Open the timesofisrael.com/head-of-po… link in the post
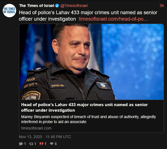 113,19
